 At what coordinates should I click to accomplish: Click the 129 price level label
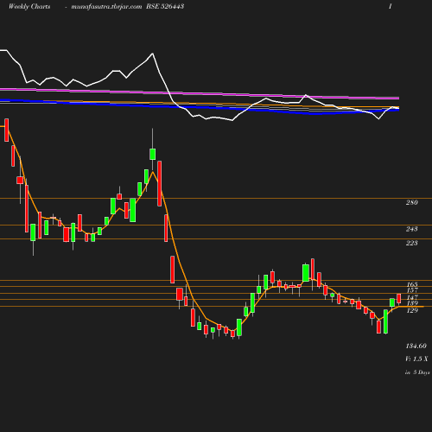pos(412,310)
